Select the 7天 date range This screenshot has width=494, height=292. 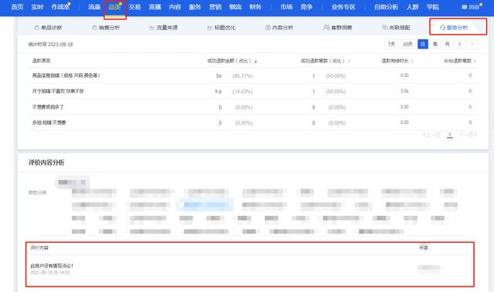tap(391, 45)
